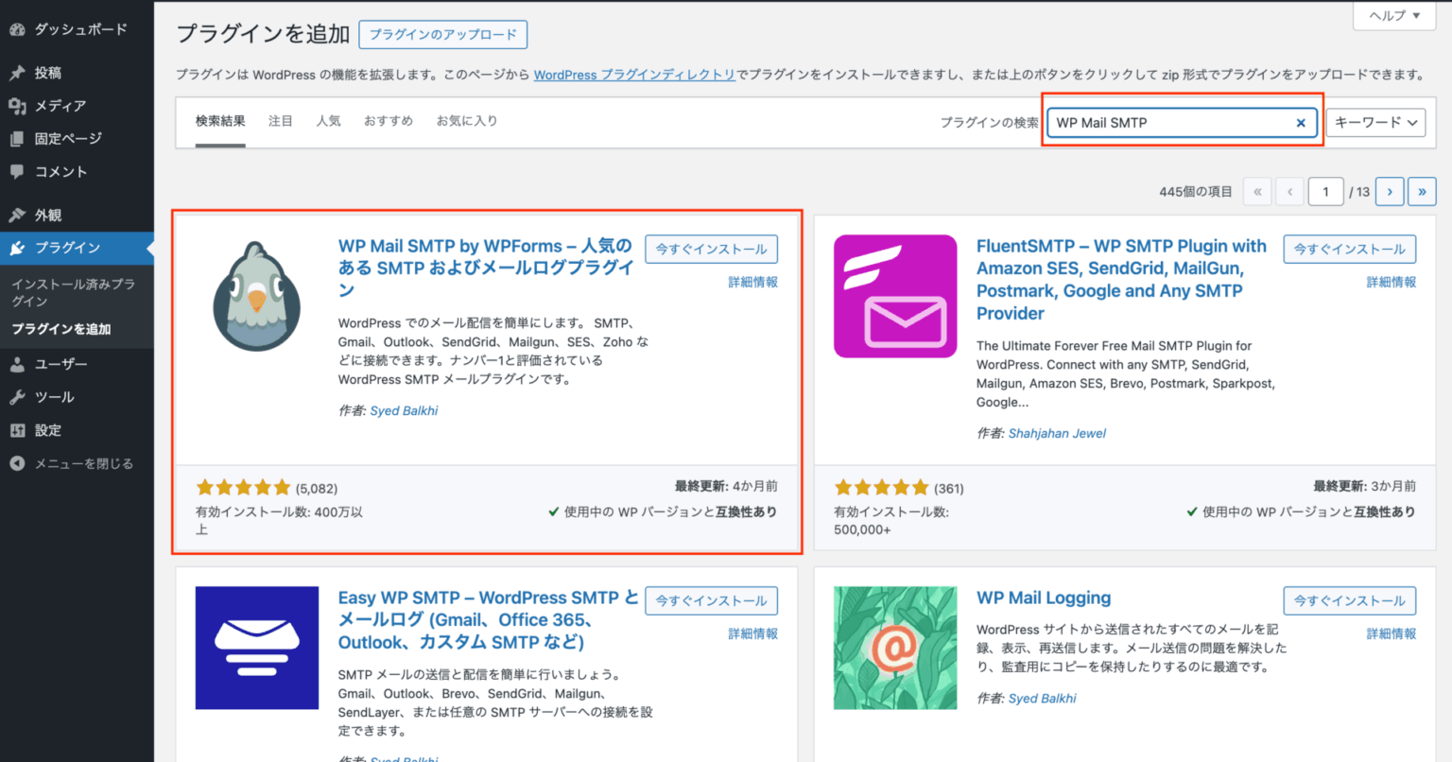Screen dimensions: 1452x762
Task: Click the Dashboard icon in sidebar
Action: [17, 29]
